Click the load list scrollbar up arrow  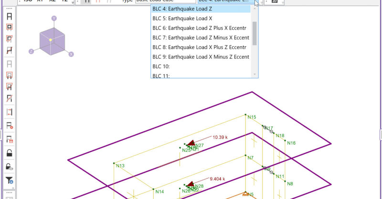click(255, 9)
